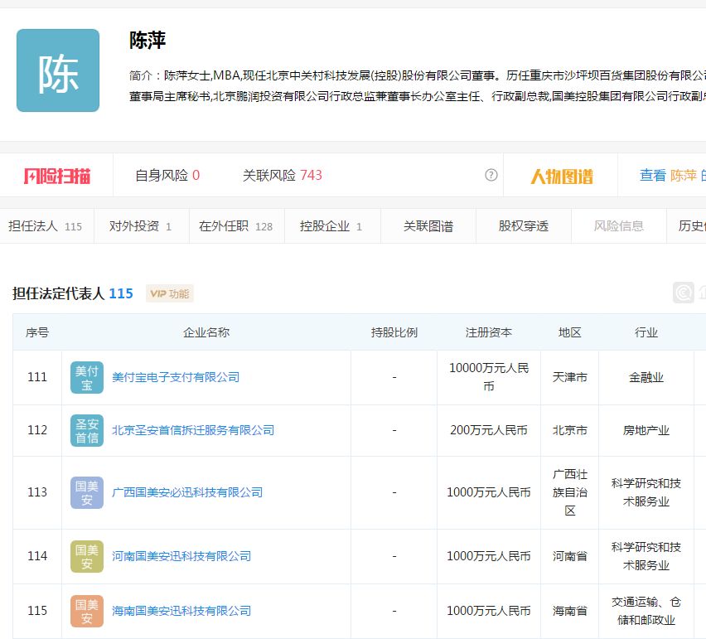Click the 圣安首信 company logo icon
The height and width of the screenshot is (639, 706).
point(87,430)
